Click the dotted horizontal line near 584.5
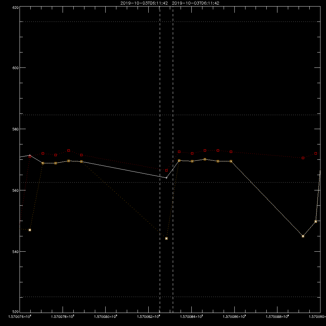326x326 pixels. 170,115
